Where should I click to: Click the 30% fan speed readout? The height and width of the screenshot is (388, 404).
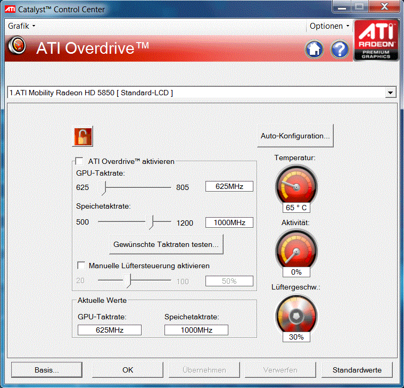click(x=296, y=337)
